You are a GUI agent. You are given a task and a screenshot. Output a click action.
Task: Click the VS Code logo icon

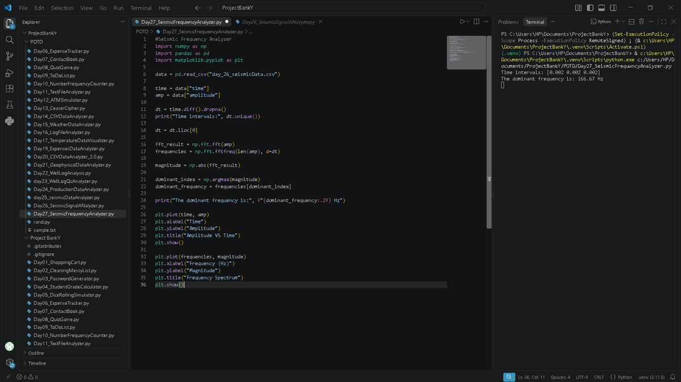point(8,8)
